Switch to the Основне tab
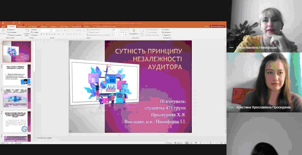The image size is (302, 155). click(x=12, y=26)
